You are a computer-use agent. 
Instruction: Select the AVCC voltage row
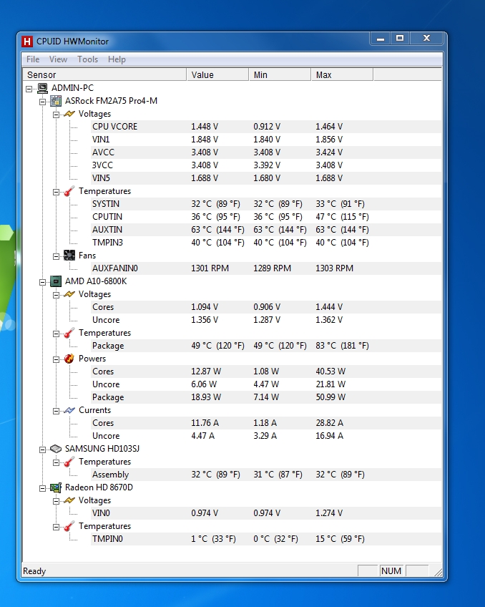pos(266,152)
